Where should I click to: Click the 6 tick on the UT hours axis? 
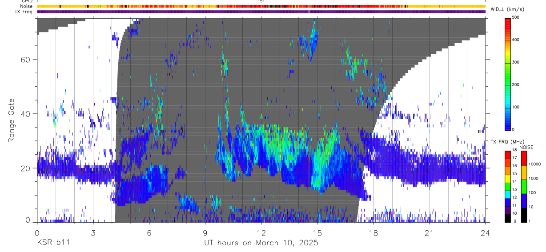pos(149,232)
